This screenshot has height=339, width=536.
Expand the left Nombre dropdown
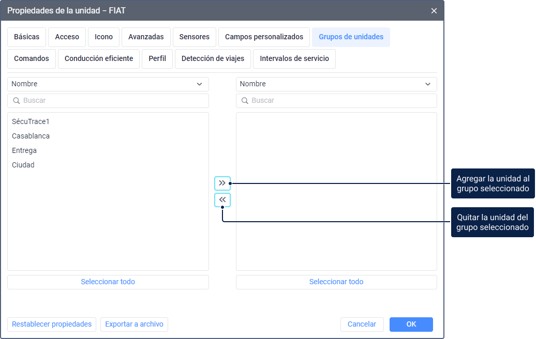click(108, 84)
